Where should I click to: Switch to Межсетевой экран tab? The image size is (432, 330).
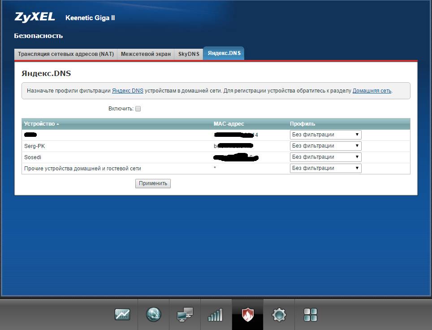[146, 54]
